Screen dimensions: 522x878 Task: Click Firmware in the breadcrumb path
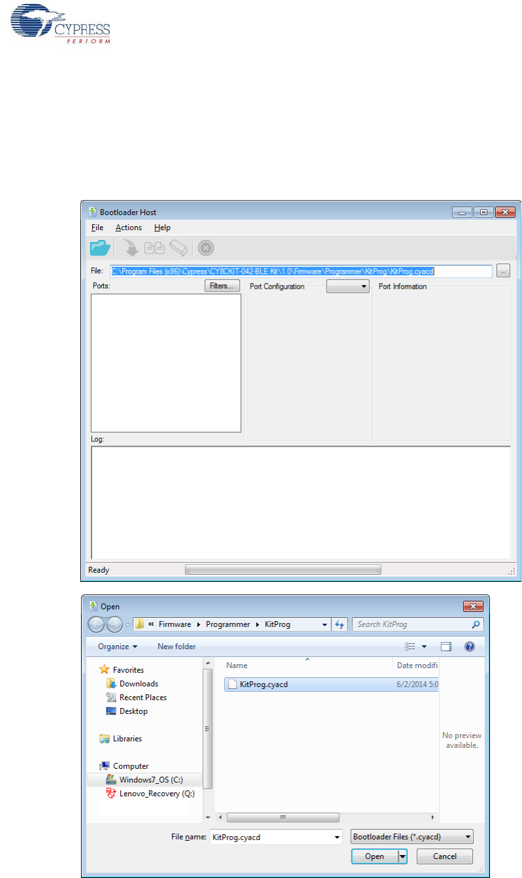point(174,624)
